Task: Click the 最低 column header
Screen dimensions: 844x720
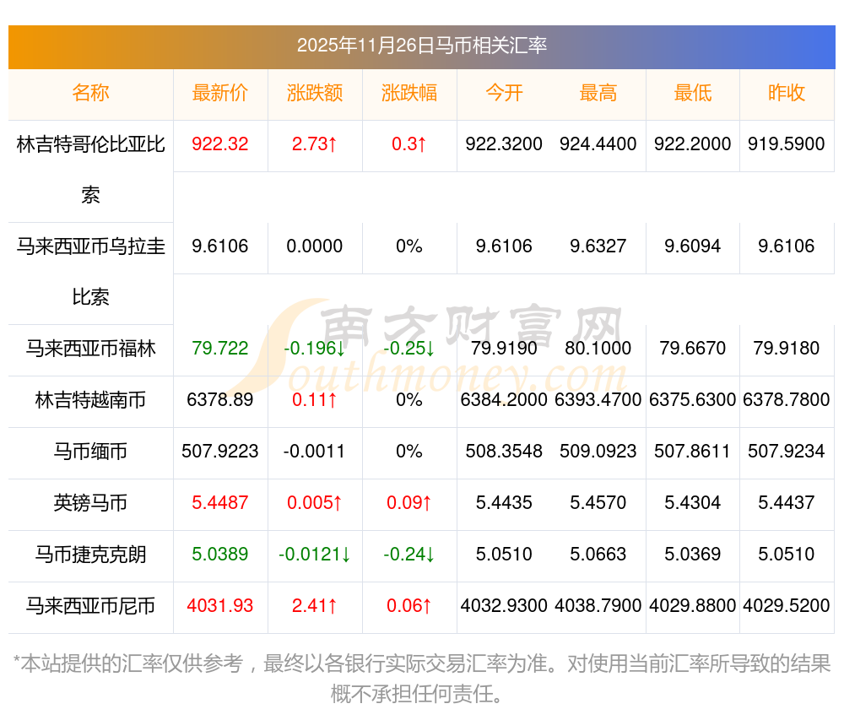Action: point(693,93)
